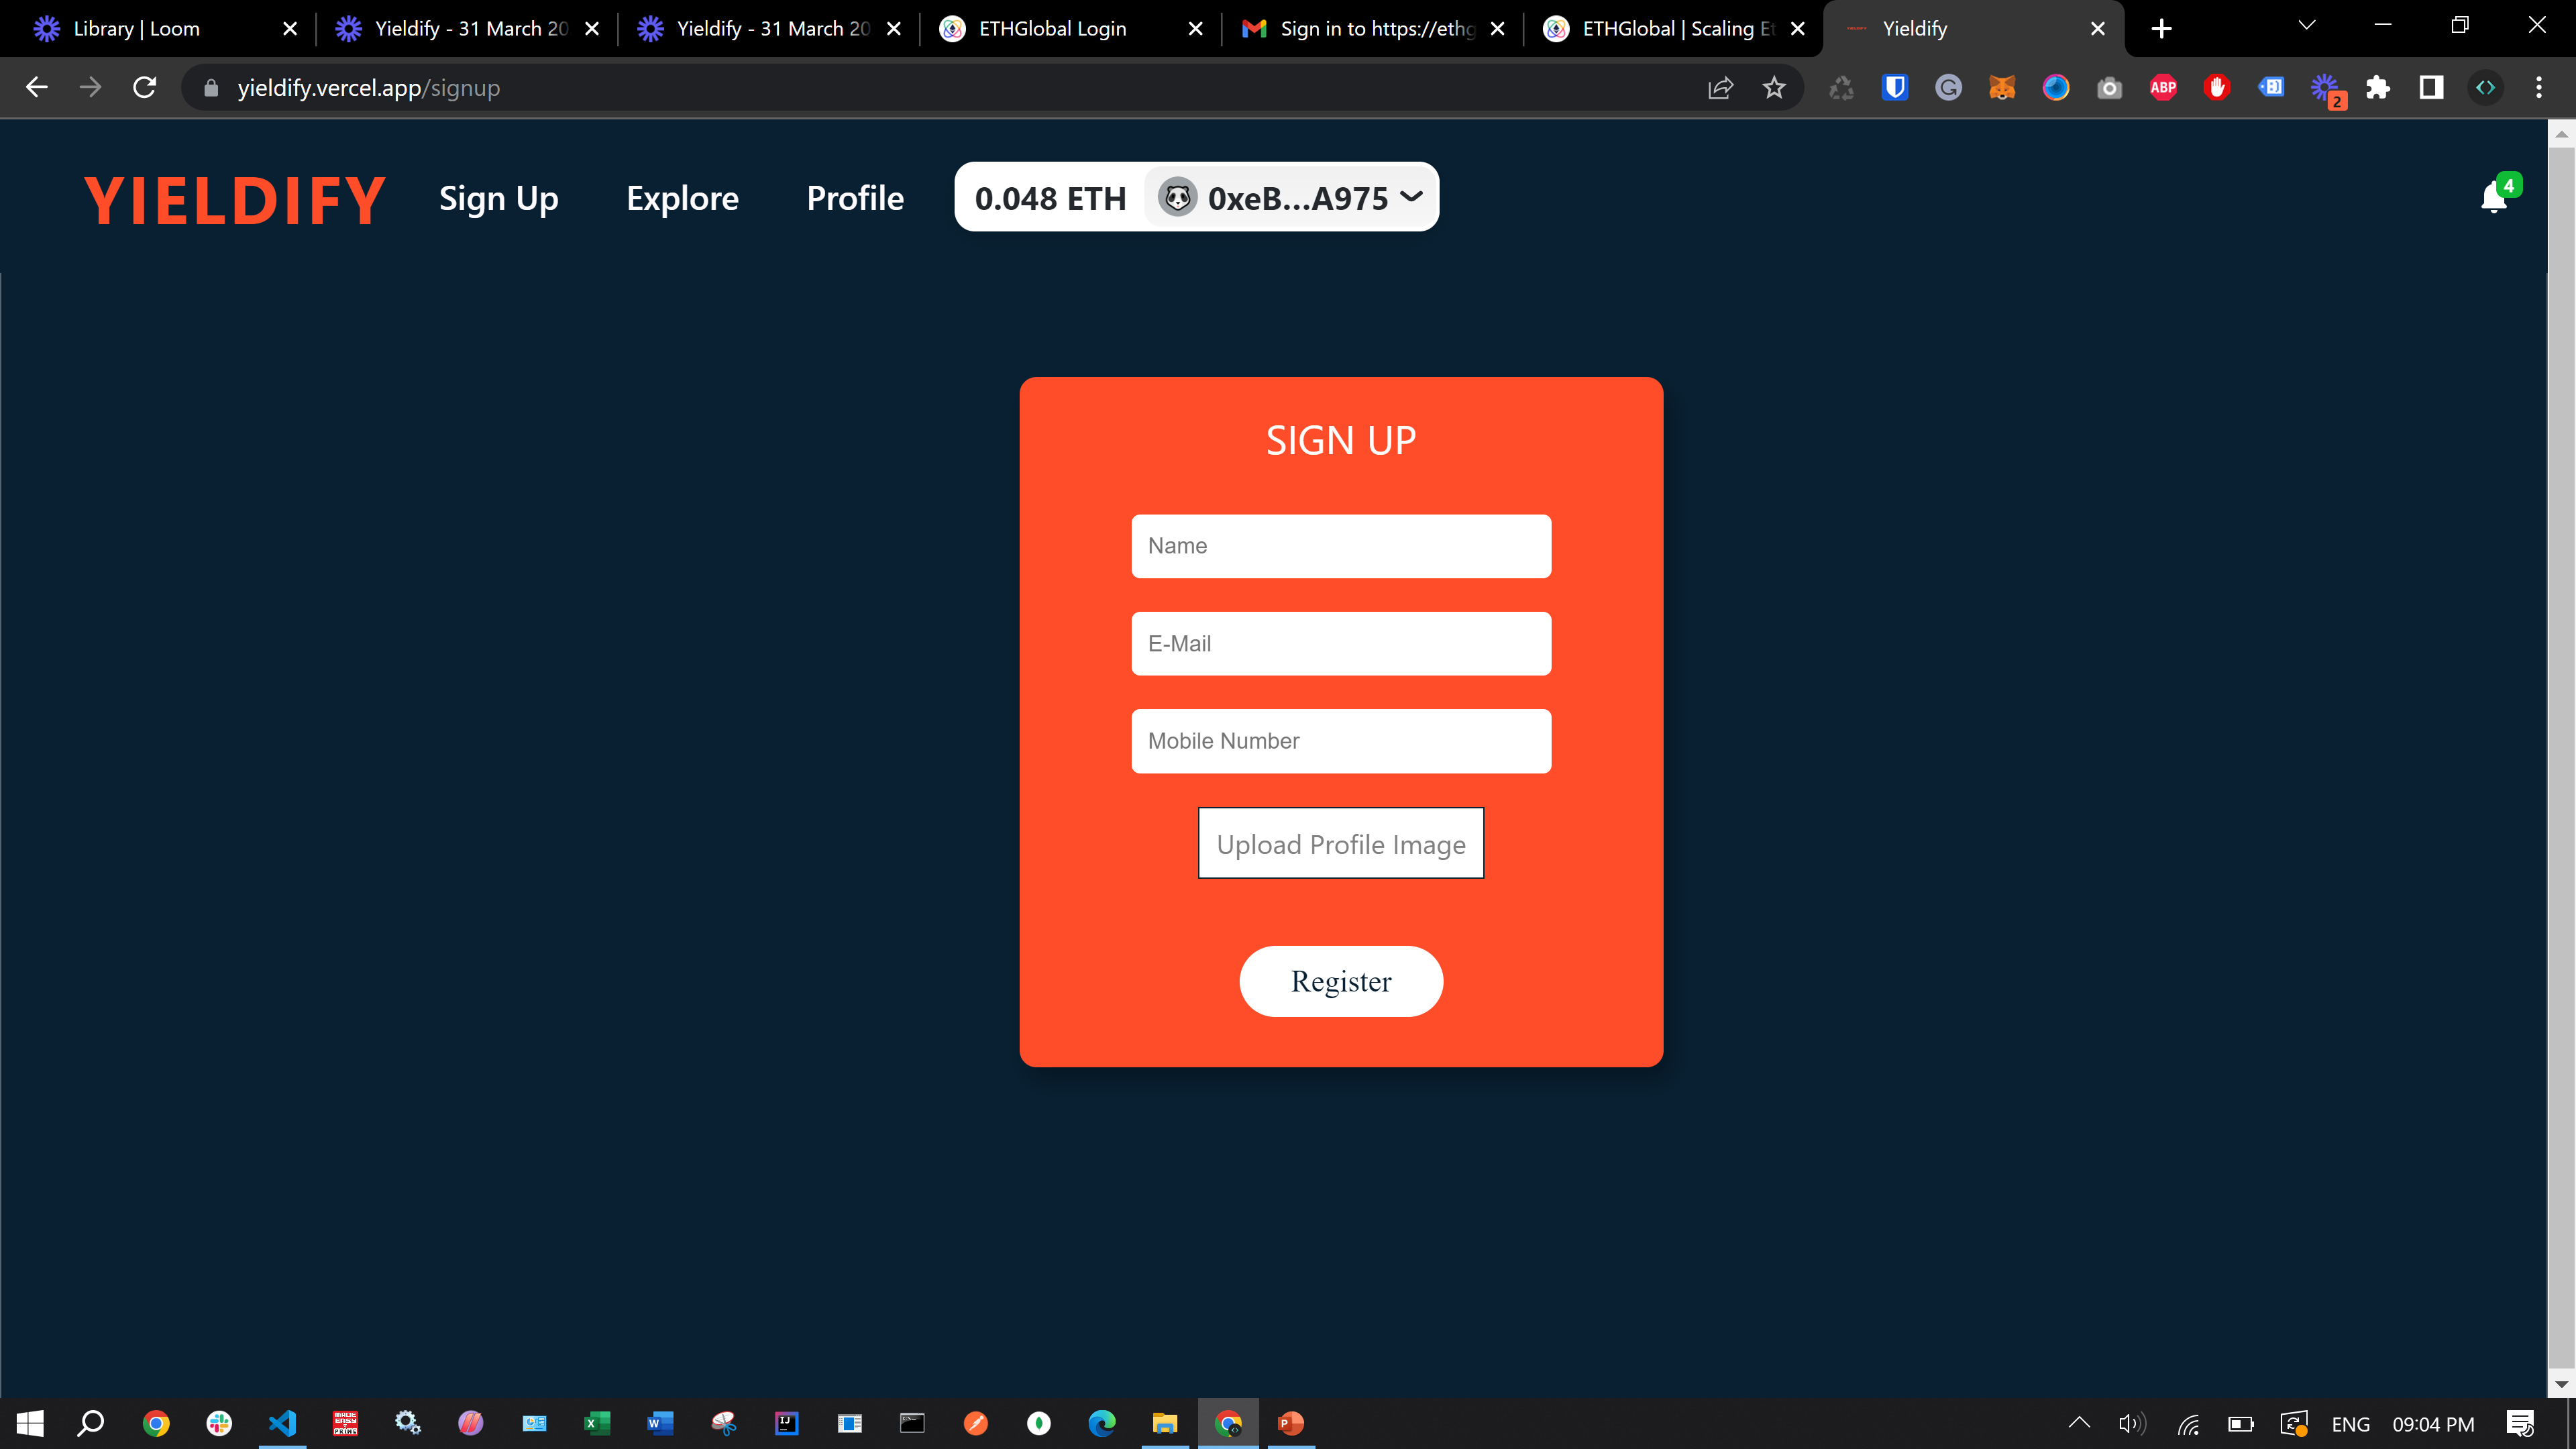Open the Profile navigation menu item
2576x1449 pixels.
pos(856,197)
